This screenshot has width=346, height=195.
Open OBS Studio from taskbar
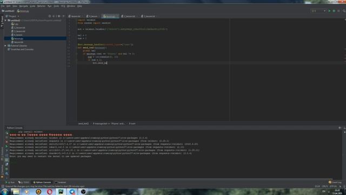[x=83, y=192]
